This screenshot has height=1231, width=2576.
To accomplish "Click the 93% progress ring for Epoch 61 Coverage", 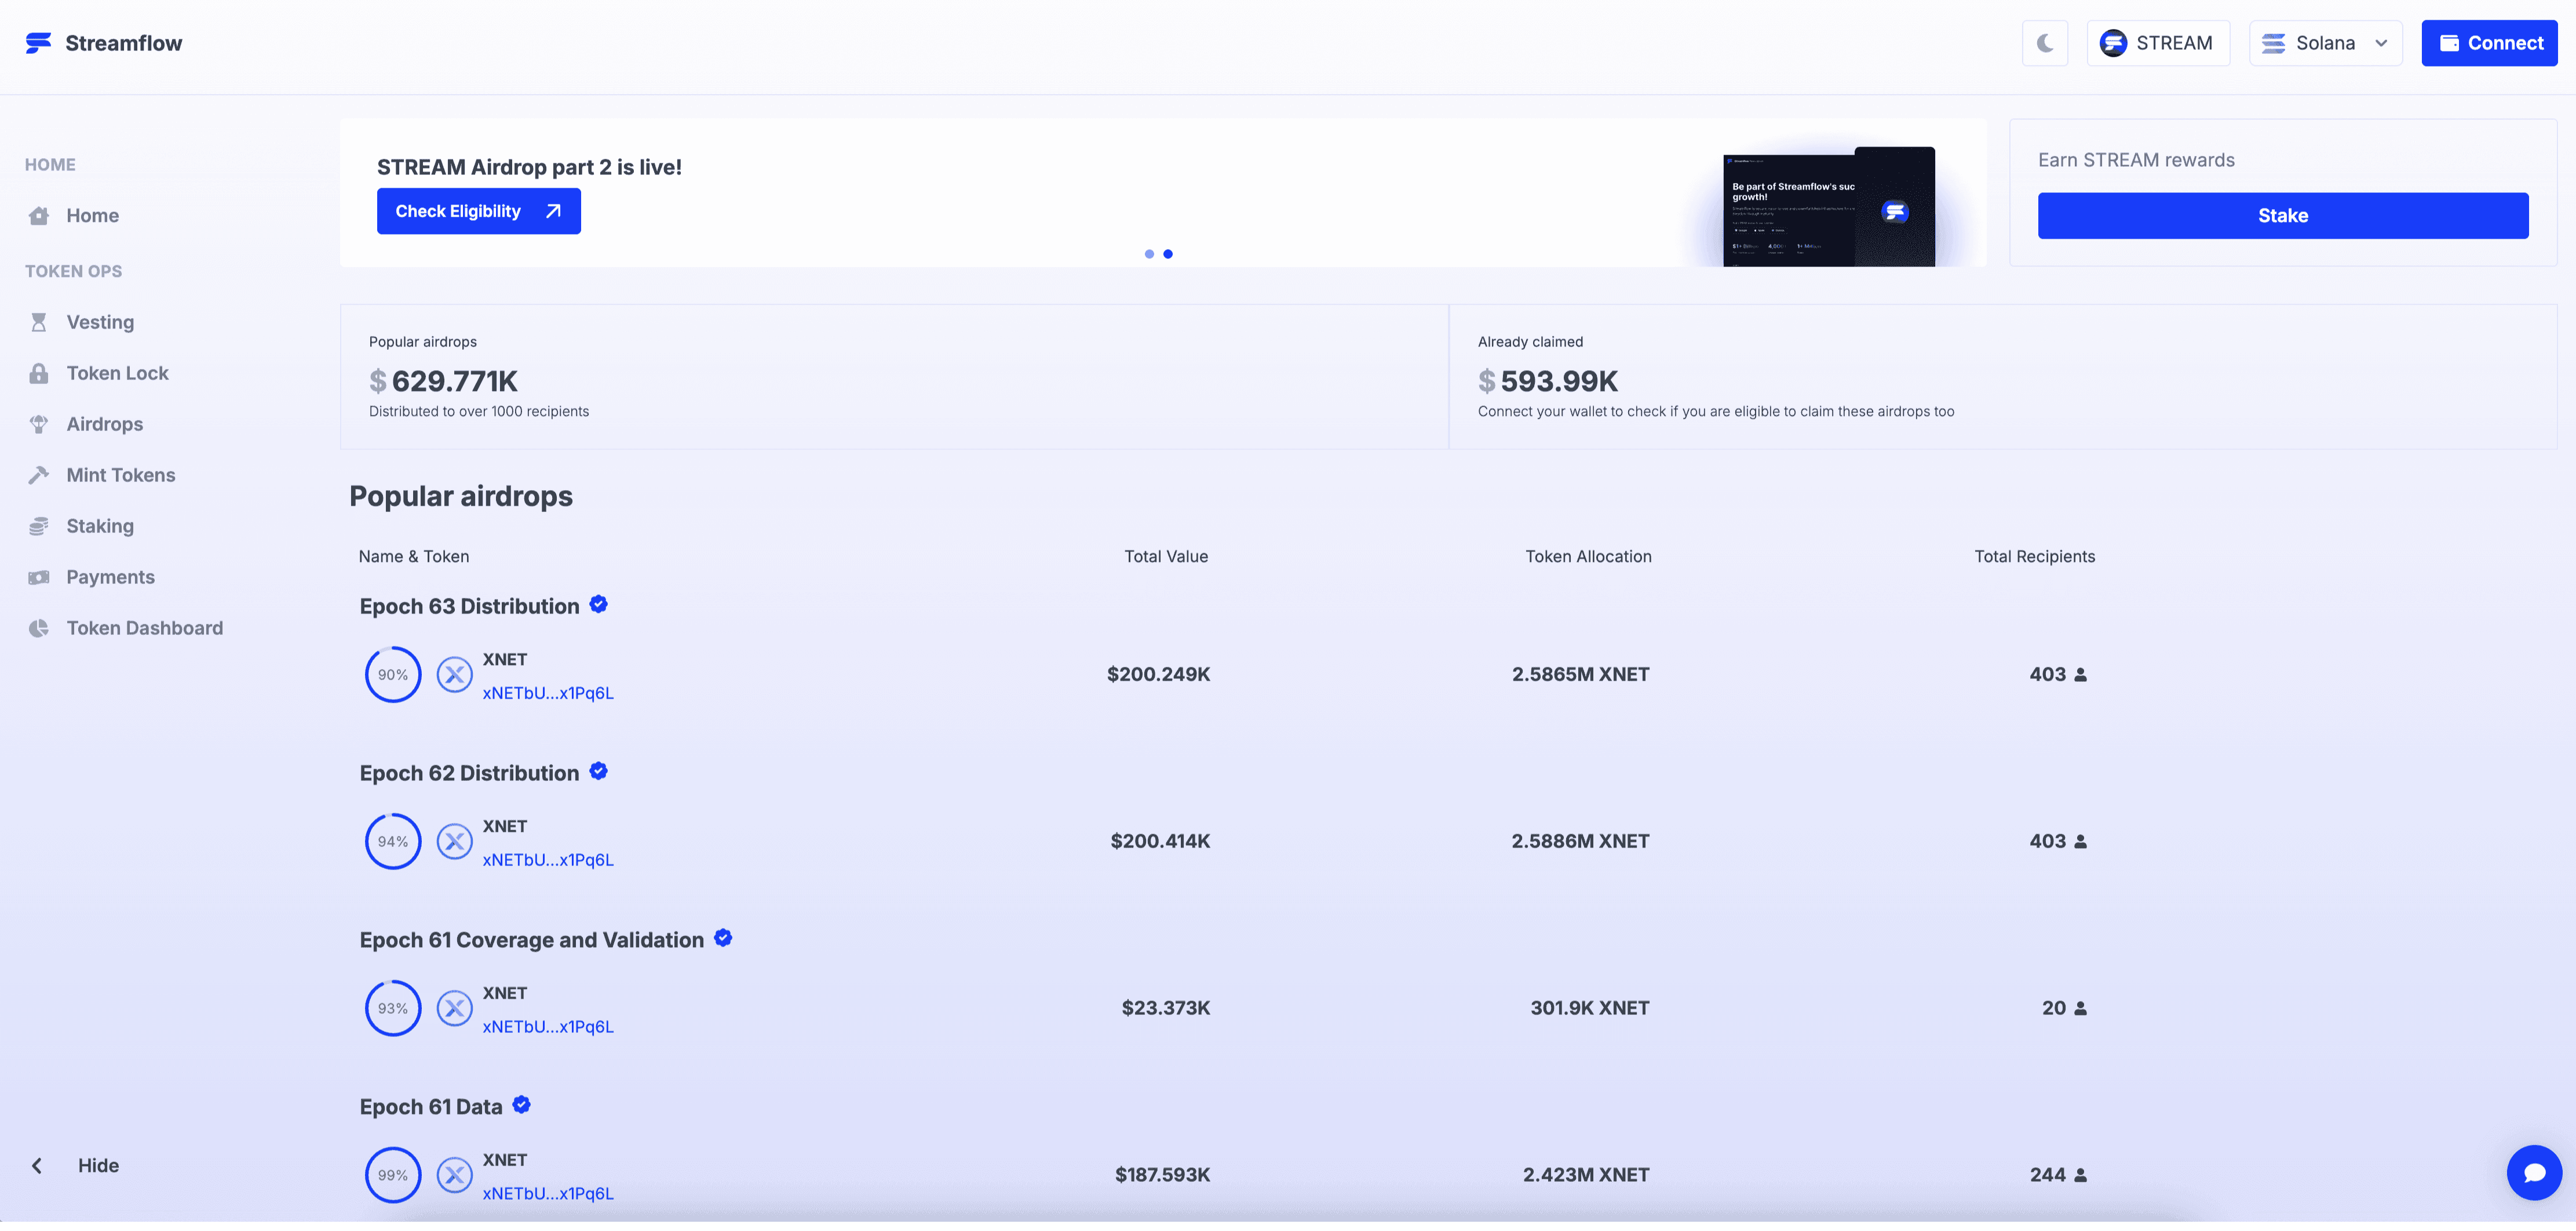I will tap(393, 1008).
